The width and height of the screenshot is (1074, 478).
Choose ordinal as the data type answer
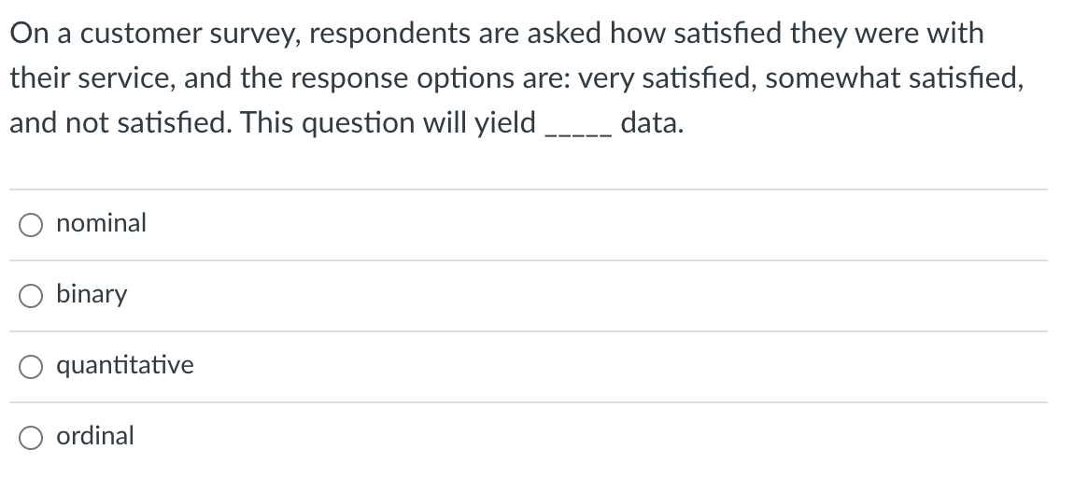(31, 438)
